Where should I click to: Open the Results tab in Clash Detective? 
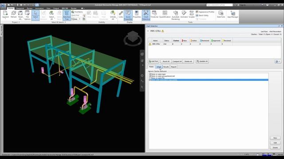tap(166, 67)
